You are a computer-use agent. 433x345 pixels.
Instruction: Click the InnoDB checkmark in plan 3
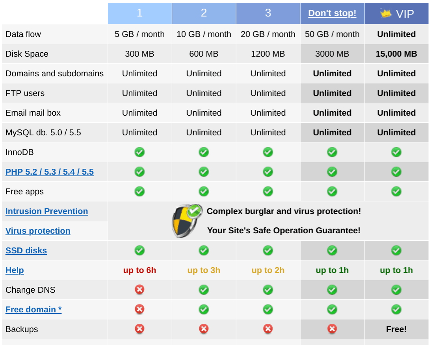pos(268,152)
